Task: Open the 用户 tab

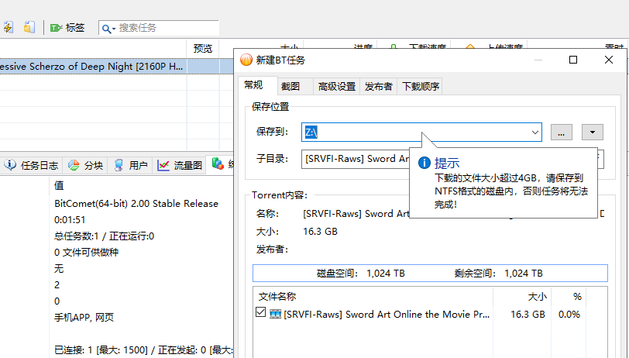Action: pyautogui.click(x=130, y=165)
